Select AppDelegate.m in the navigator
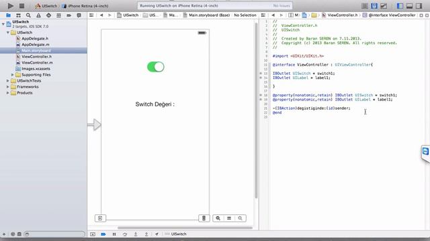The height and width of the screenshot is (241, 430). (36, 45)
